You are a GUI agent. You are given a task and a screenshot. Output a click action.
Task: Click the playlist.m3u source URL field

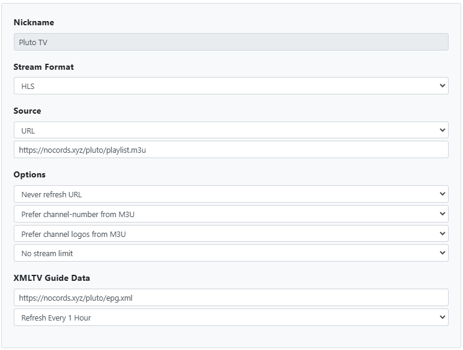(x=231, y=150)
